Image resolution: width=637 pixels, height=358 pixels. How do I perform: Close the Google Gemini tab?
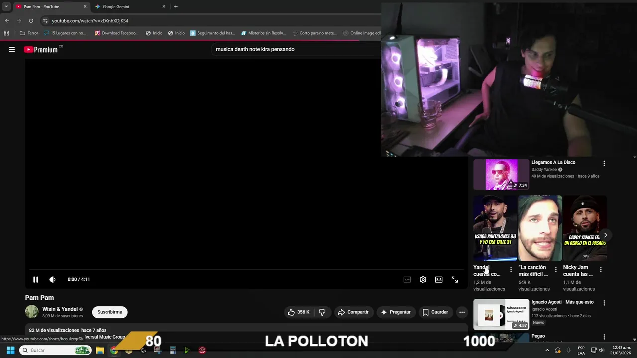pyautogui.click(x=164, y=7)
